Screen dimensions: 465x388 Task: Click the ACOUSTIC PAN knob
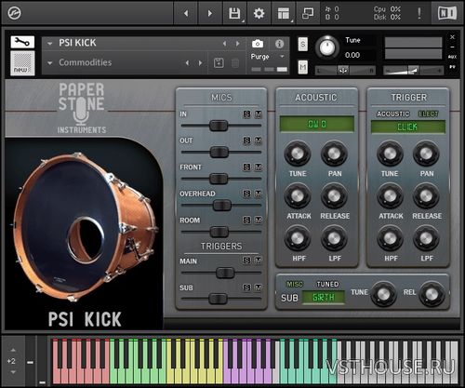[x=334, y=154]
